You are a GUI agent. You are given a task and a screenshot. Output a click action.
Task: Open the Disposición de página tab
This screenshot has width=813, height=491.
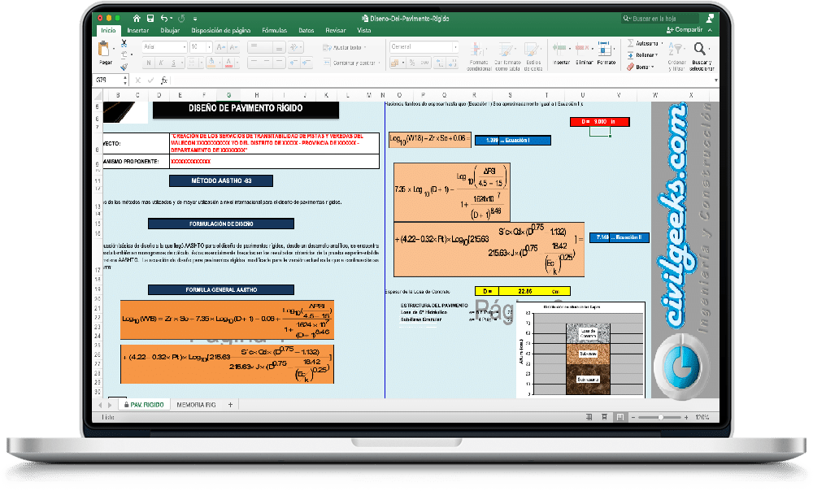click(x=221, y=31)
